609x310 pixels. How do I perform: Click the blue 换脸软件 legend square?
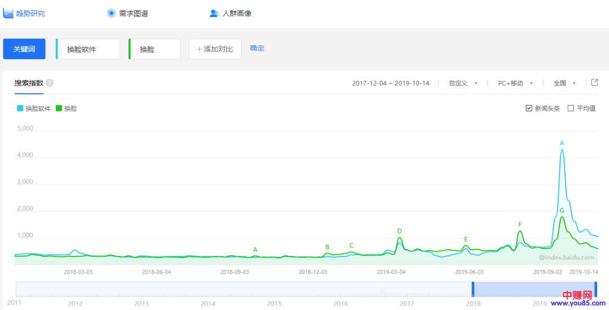pos(20,109)
